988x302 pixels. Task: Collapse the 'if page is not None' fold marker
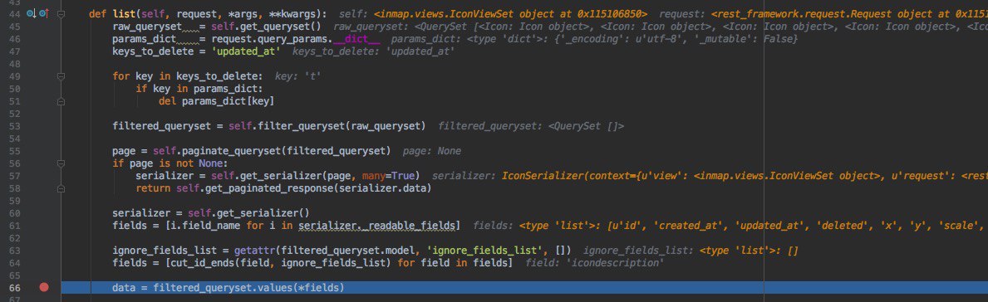(61, 163)
